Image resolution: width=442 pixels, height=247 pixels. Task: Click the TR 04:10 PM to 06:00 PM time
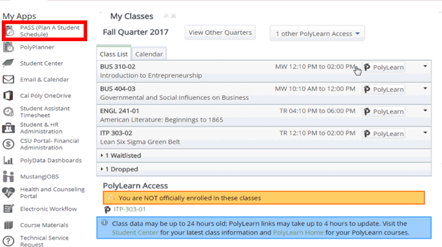click(x=317, y=111)
